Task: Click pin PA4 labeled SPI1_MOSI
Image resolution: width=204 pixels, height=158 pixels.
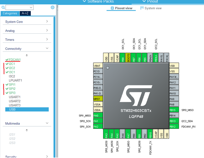Action: click(111, 134)
